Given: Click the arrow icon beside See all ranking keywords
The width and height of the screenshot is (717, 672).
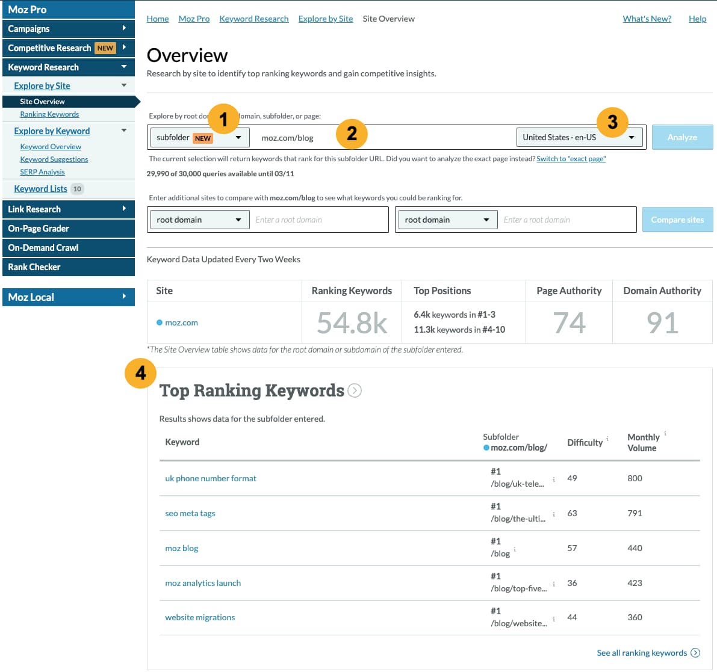Looking at the screenshot, I should click(x=696, y=653).
